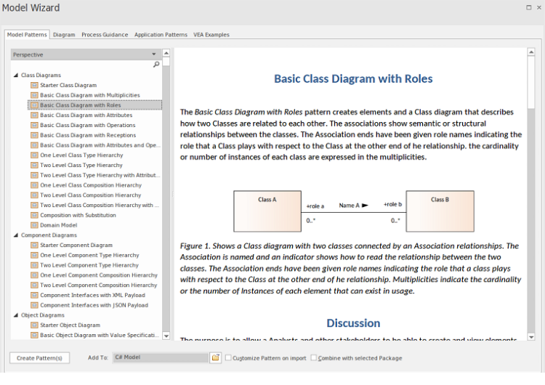Click icon beside Two Level Component Type Hierarchy
This screenshot has height=385, width=545.
pyautogui.click(x=34, y=265)
